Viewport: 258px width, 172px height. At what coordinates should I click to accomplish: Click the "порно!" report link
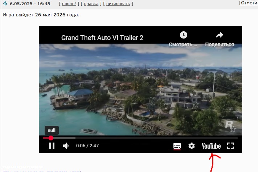tap(69, 4)
